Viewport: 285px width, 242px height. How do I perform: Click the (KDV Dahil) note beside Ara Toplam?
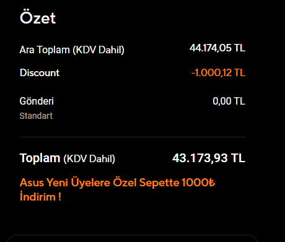[x=99, y=50]
